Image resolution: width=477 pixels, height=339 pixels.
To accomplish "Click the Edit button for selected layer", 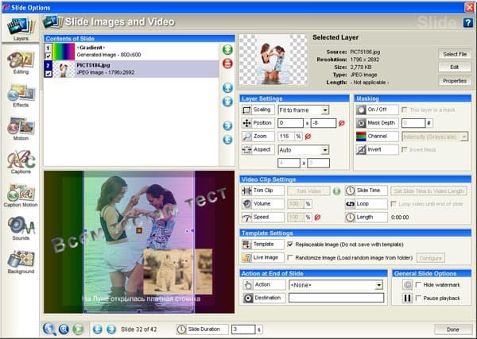I will pos(455,67).
